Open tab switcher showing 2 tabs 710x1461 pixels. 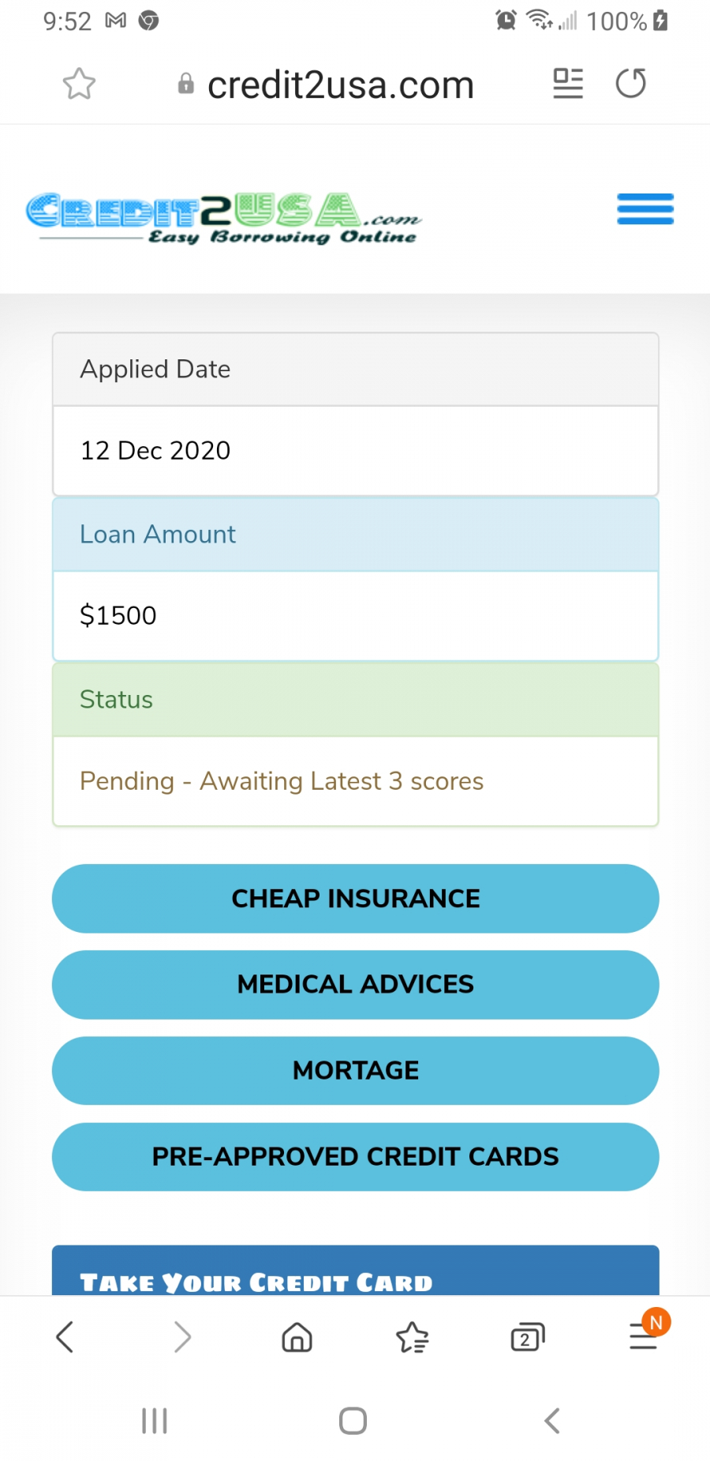tap(528, 1337)
